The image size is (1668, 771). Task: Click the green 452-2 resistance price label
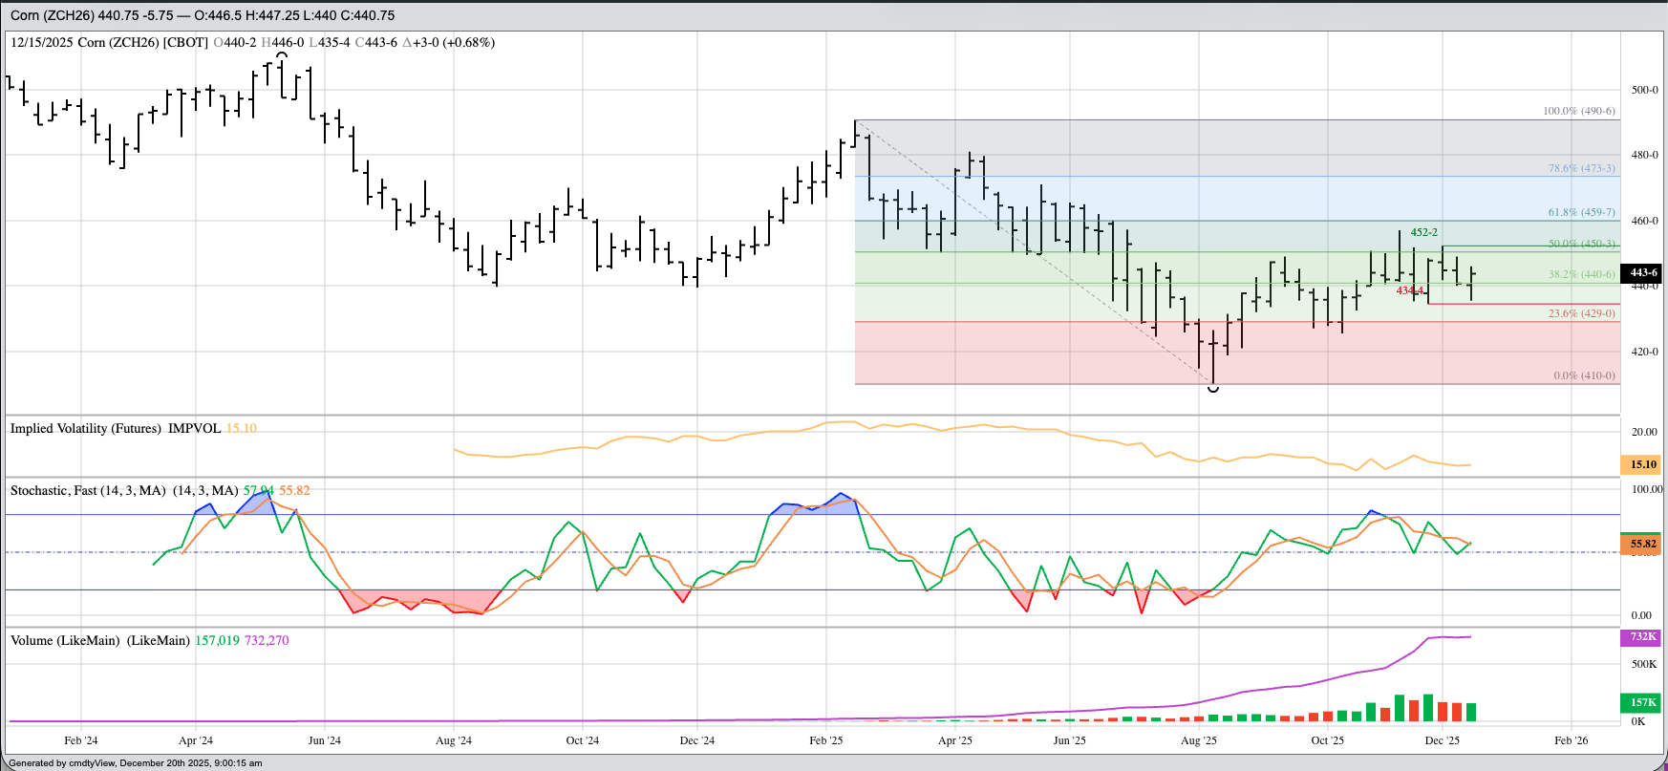pos(1423,232)
